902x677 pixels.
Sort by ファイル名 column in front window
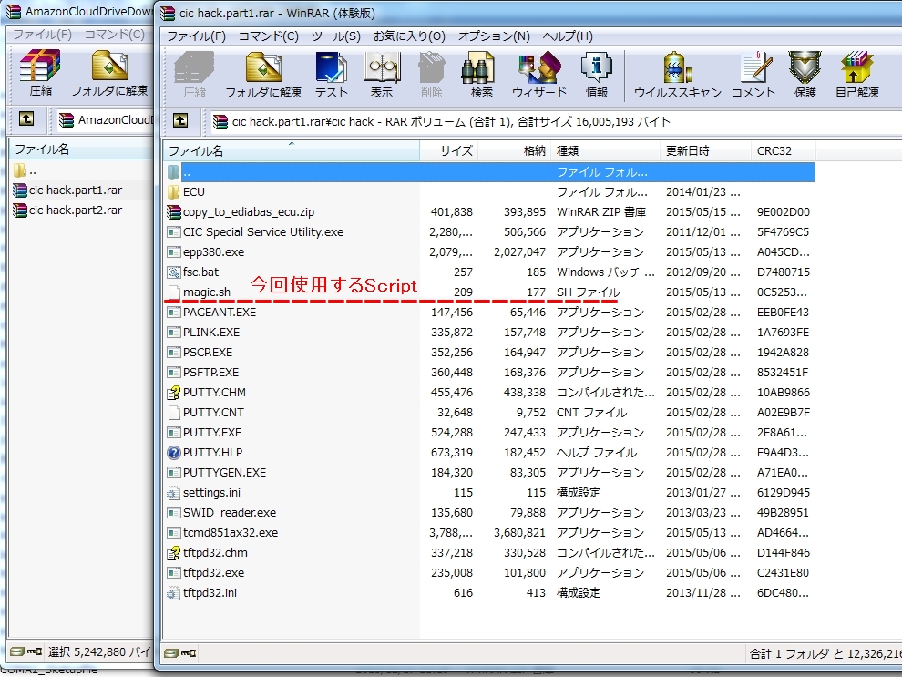tap(291, 150)
